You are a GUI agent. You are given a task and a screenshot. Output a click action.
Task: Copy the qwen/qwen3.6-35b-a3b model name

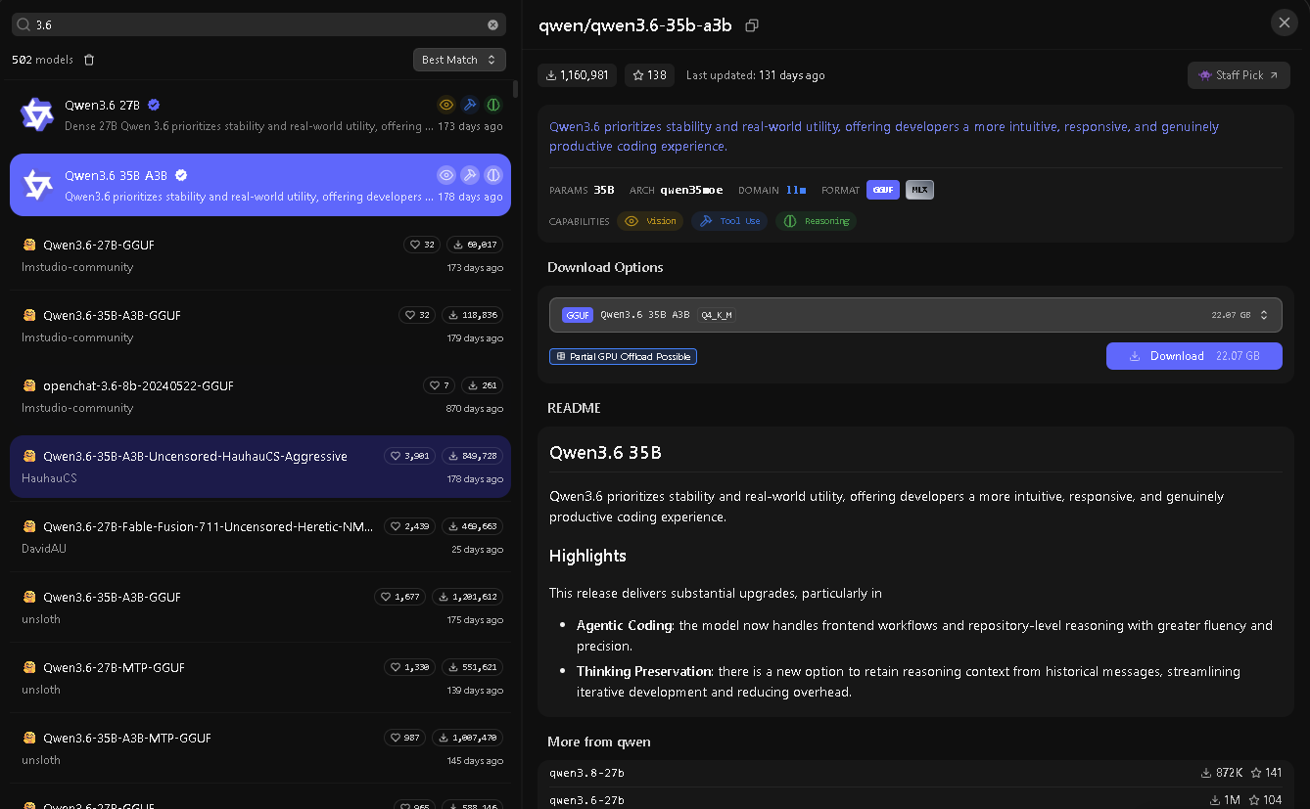(x=752, y=25)
